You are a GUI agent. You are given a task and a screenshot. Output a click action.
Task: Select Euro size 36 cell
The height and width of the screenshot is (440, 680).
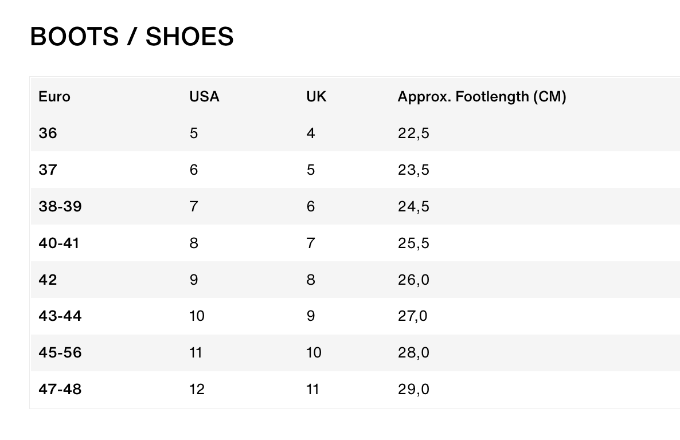click(48, 133)
